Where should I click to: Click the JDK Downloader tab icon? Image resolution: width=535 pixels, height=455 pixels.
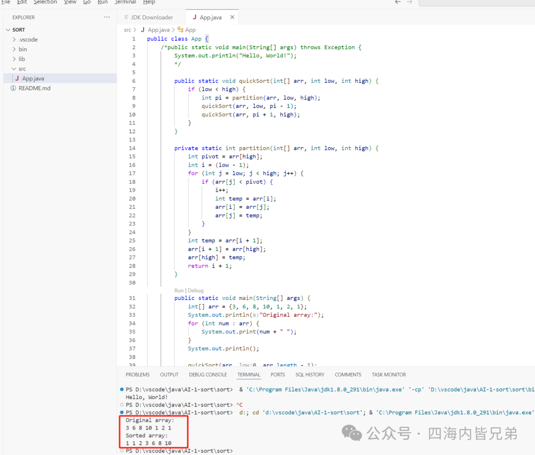click(x=126, y=17)
